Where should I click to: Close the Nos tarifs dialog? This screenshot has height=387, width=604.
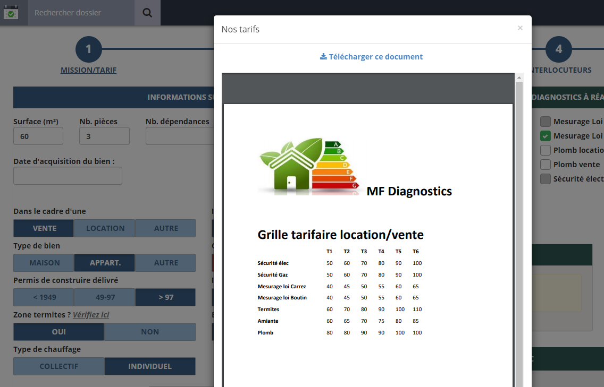pyautogui.click(x=520, y=28)
